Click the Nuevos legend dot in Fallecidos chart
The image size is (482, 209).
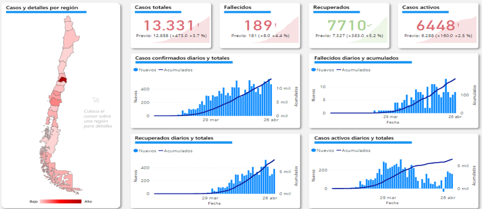(313, 70)
